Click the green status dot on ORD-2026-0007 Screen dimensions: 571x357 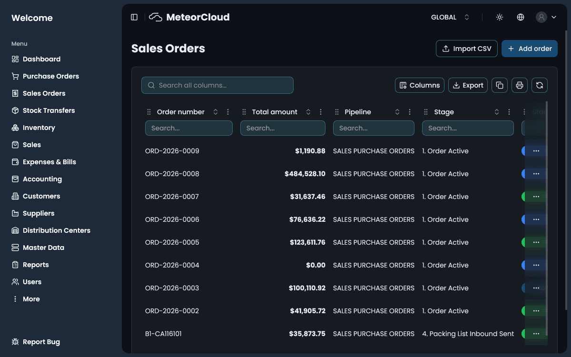coord(523,197)
